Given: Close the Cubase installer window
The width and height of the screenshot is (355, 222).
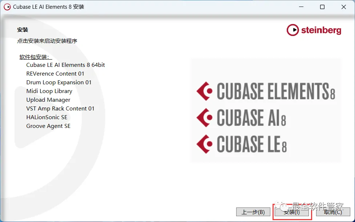Looking at the screenshot, I should [x=343, y=7].
